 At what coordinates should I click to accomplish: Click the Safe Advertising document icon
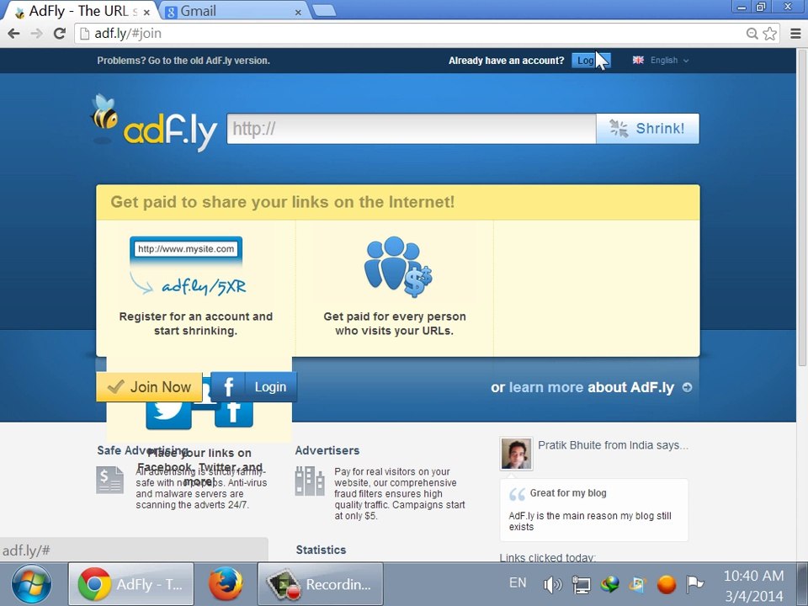point(109,480)
